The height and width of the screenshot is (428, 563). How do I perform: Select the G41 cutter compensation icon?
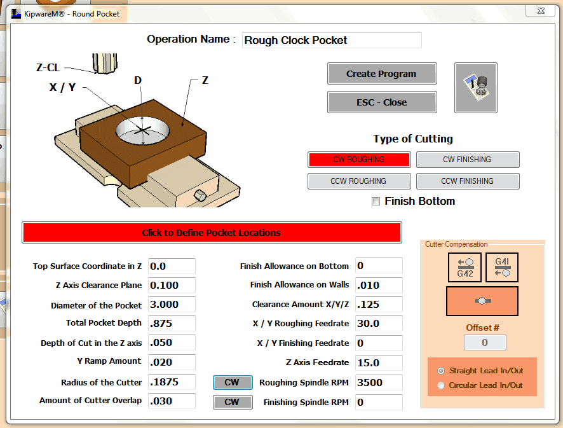(x=502, y=267)
